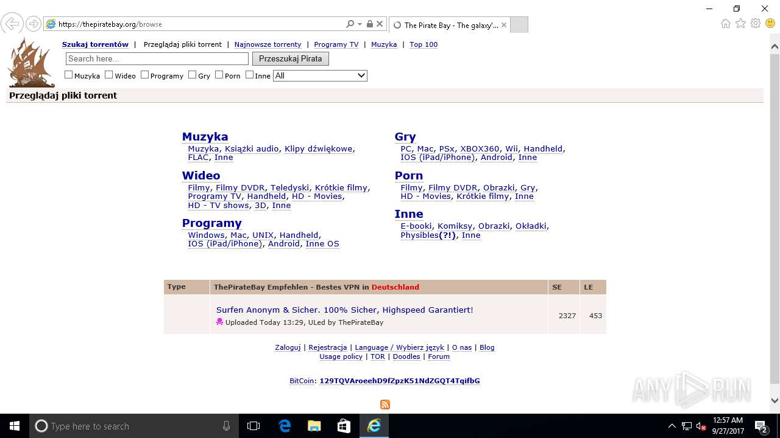Image resolution: width=780 pixels, height=438 pixels.
Task: Open the XBOX360 games category link
Action: click(480, 148)
